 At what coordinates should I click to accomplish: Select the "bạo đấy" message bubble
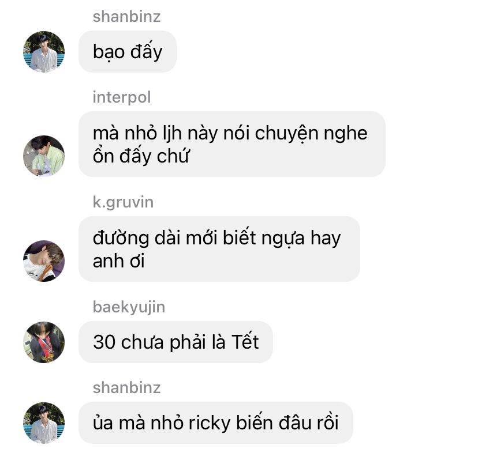[128, 51]
